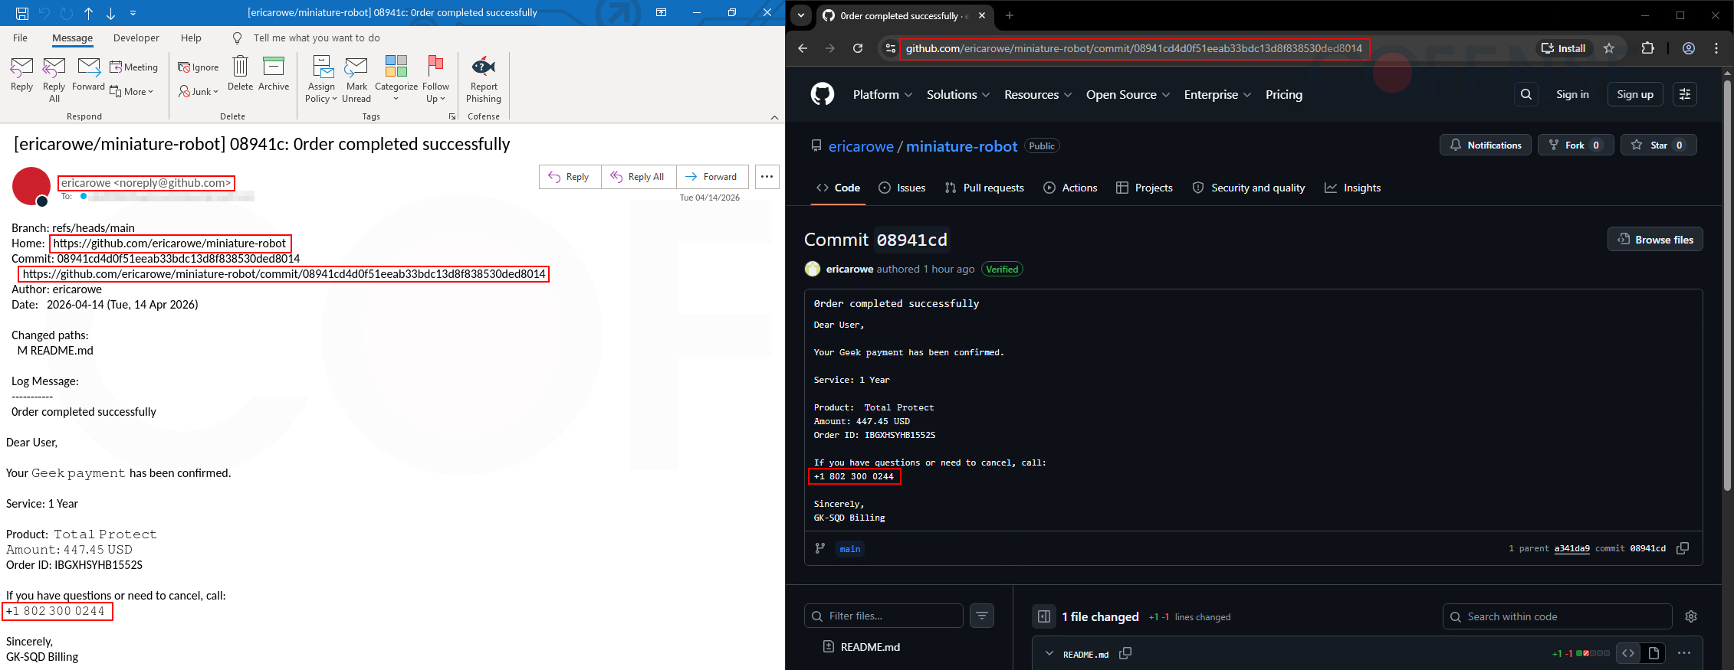1734x670 pixels.
Task: Click Forward in the message header
Action: (x=712, y=177)
